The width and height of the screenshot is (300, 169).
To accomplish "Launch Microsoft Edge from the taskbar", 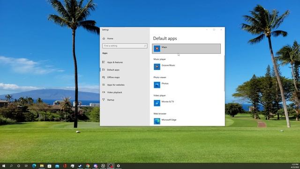I will pos(34,166).
